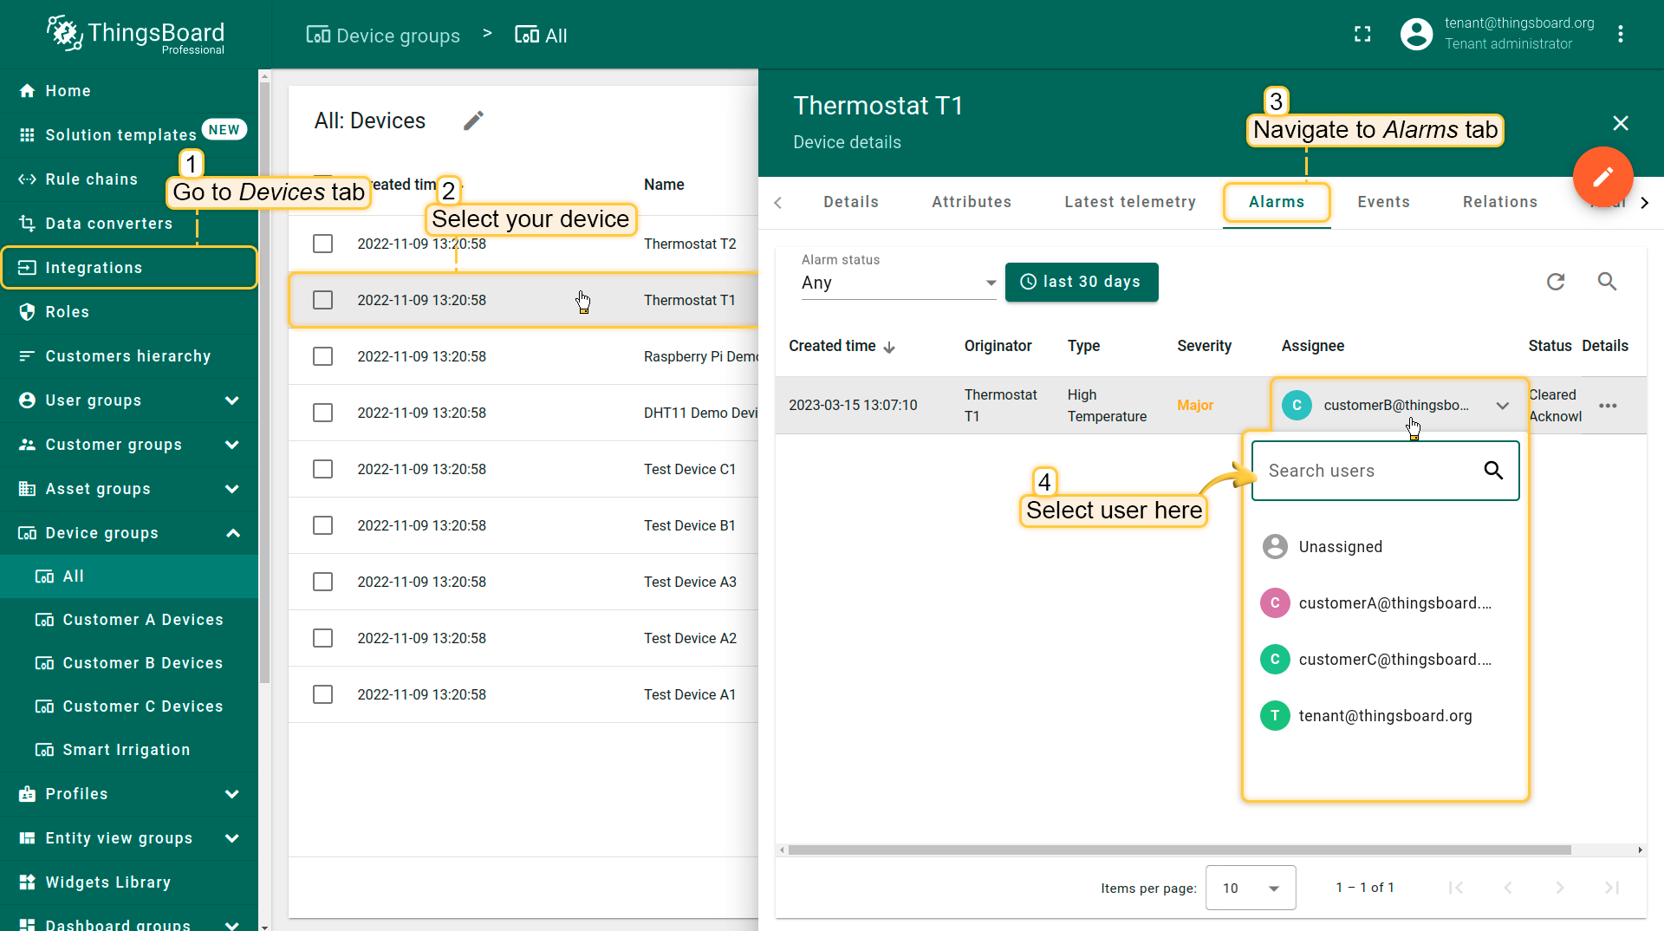Open alarm details three-dot icon
Screen dimensions: 1664x931
tap(1608, 406)
